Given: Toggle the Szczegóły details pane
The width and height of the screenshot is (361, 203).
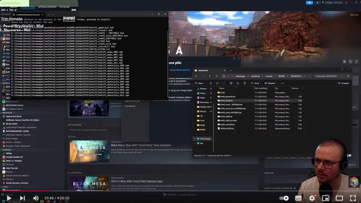Looking at the screenshot, I should tap(343, 83).
